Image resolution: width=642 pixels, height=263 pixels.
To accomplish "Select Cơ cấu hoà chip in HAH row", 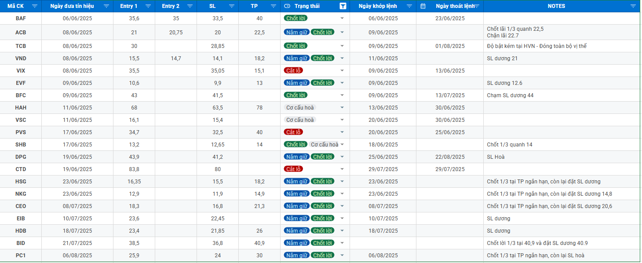I will (x=300, y=108).
